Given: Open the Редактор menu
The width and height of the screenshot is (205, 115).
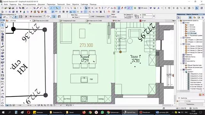Looking at the screenshot, I should tap(13, 4).
